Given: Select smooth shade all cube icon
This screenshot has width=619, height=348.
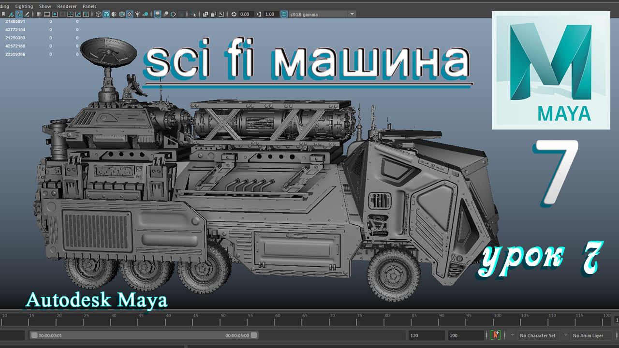Looking at the screenshot, I should pyautogui.click(x=106, y=14).
